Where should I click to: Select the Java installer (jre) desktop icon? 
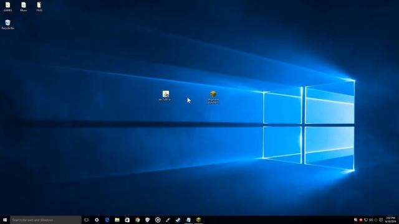pyautogui.click(x=166, y=96)
